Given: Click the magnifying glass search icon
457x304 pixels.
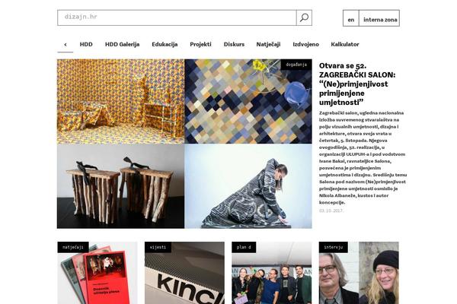Looking at the screenshot, I should [x=304, y=17].
